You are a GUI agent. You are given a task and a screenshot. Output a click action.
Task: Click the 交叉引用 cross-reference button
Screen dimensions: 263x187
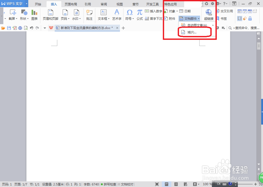click(x=225, y=11)
